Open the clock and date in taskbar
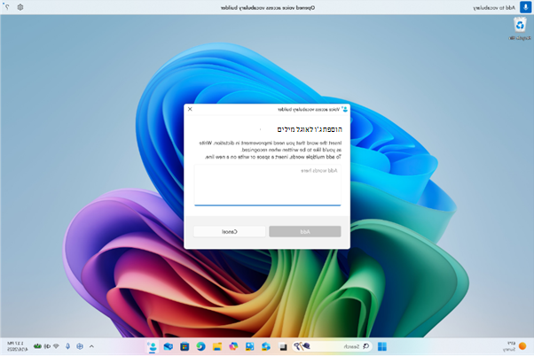534x356 pixels. [x=16, y=346]
